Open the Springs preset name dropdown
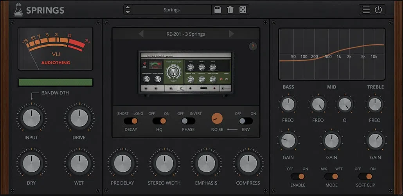This screenshot has height=196, width=403. click(172, 10)
